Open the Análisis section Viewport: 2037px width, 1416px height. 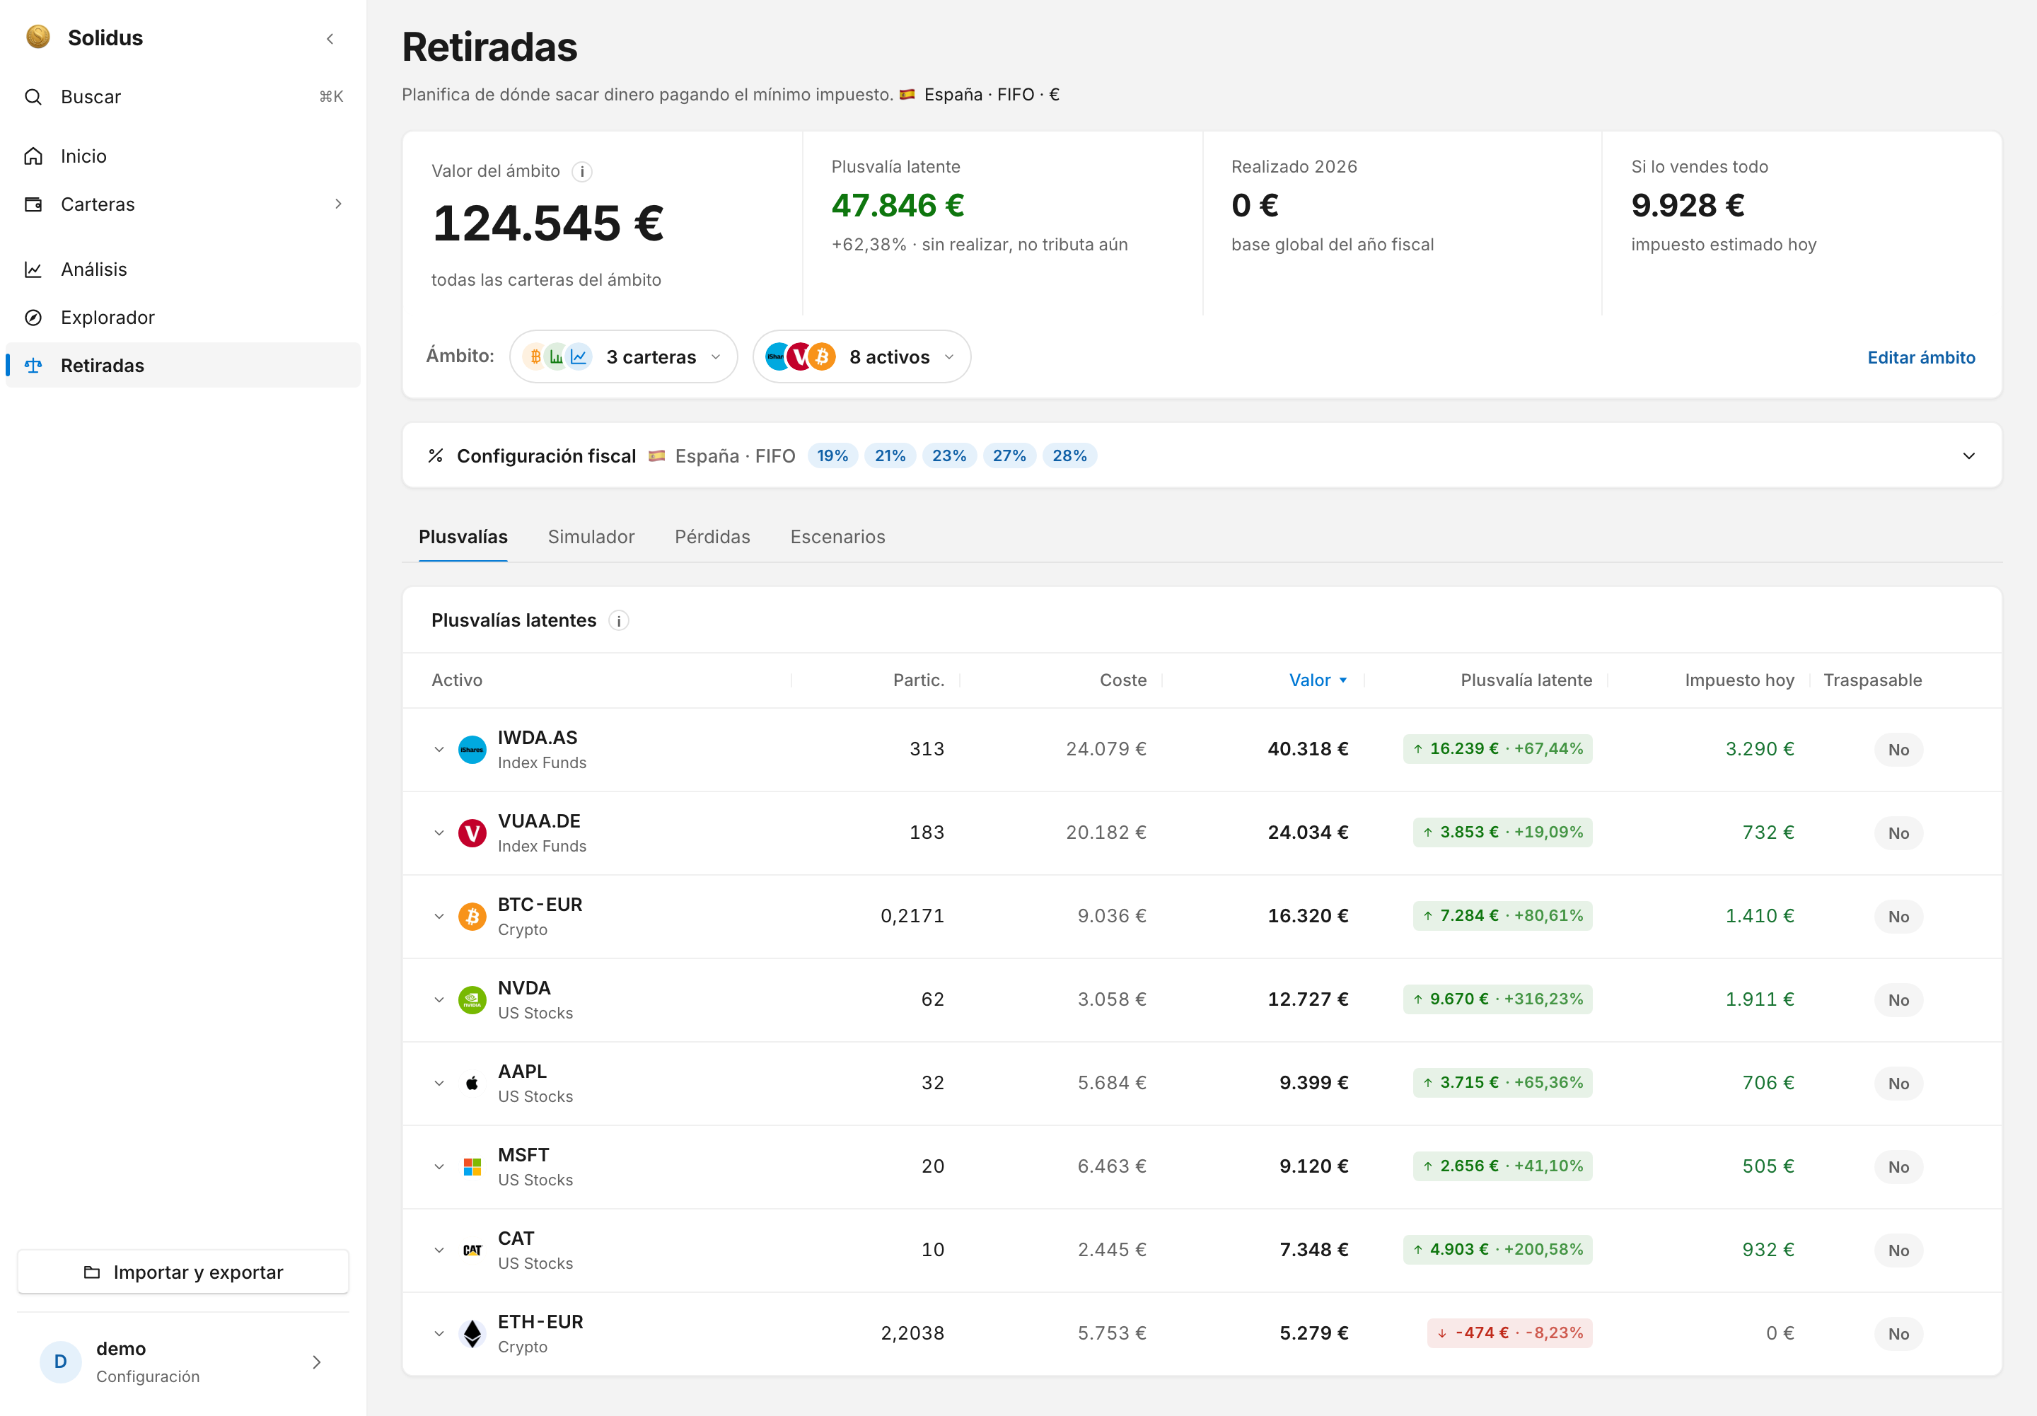click(x=182, y=269)
